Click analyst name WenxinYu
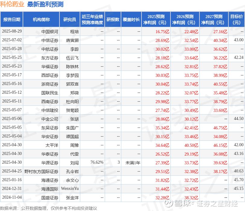The width and height of the screenshot is (245, 211). click(70, 188)
